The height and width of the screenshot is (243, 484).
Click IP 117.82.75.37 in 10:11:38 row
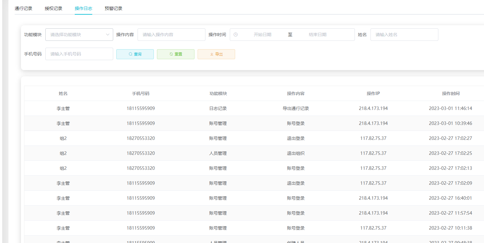pos(373,228)
